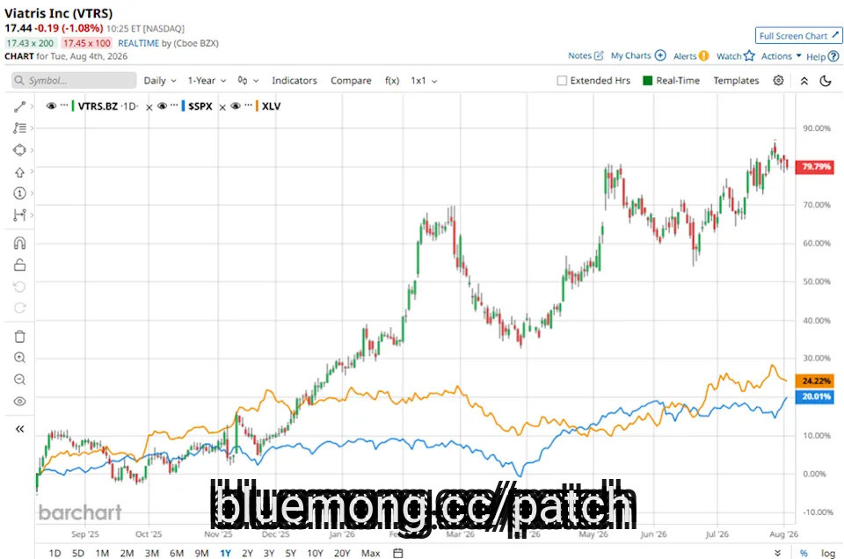Image resolution: width=844 pixels, height=559 pixels.
Task: Click the Symbol search field
Action: (74, 81)
